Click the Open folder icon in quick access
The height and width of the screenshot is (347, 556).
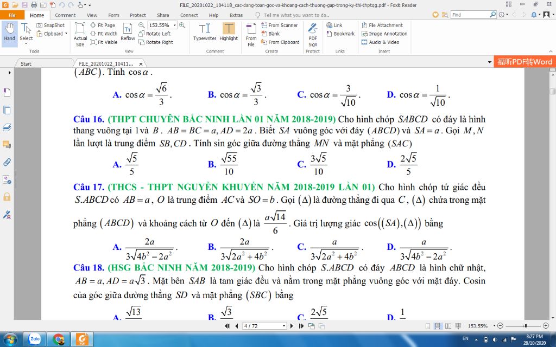pos(15,5)
